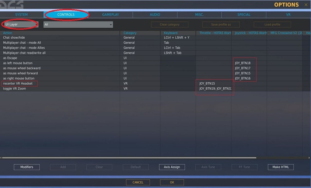Viewport: 311px width, 188px height.
Task: Open the SPECIAL tab
Action: (244, 15)
